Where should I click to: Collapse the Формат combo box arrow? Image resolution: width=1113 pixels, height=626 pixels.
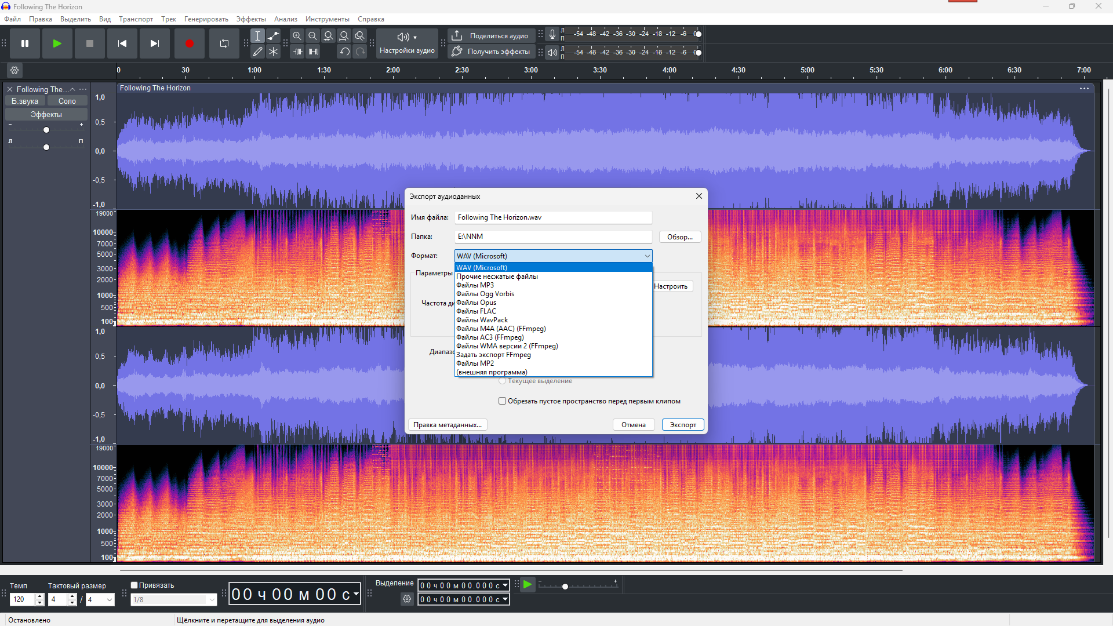coord(647,256)
